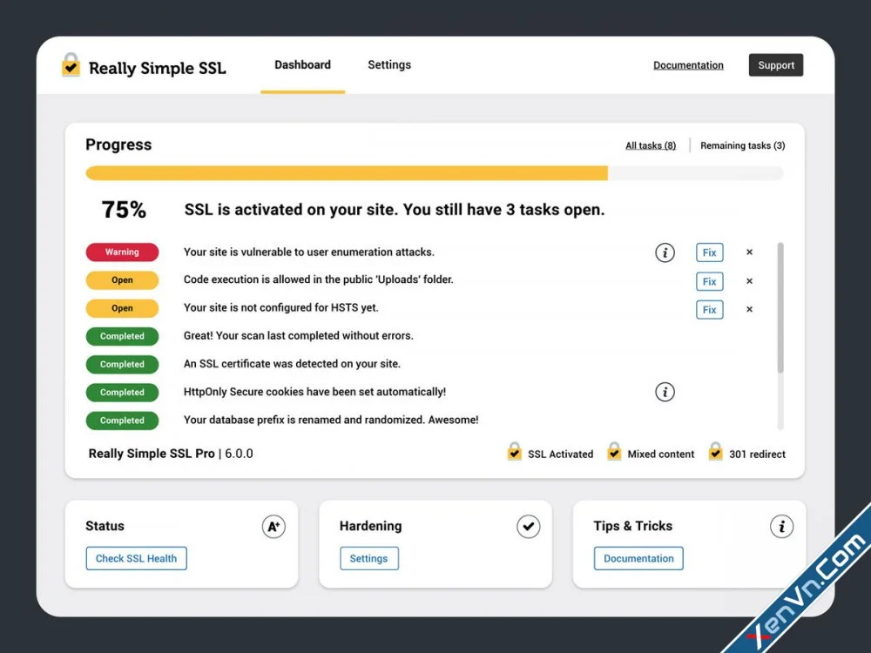The image size is (871, 653).
Task: Click the 'Mixed content' status label
Action: tap(661, 454)
